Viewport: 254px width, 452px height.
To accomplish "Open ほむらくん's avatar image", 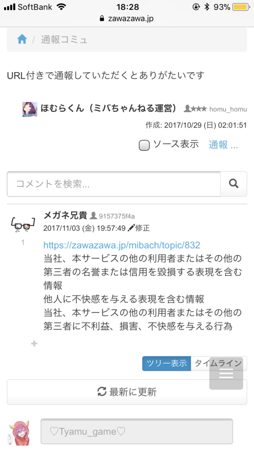I will click(30, 109).
